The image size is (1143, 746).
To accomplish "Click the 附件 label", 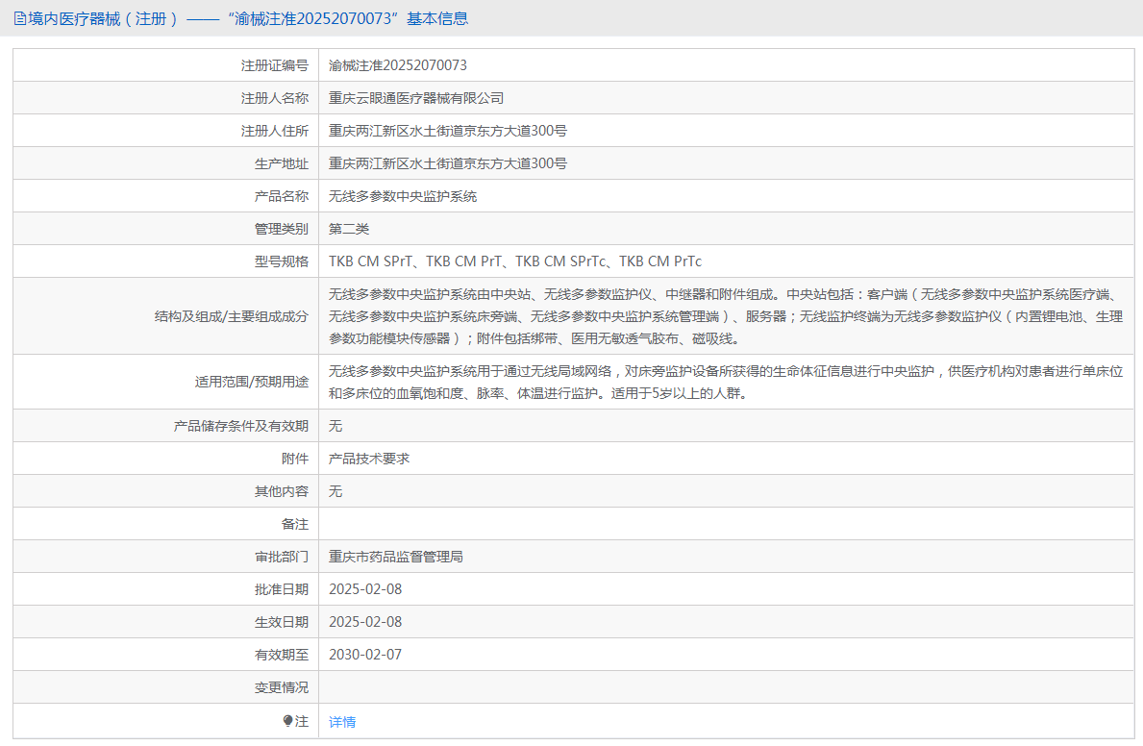I will [295, 459].
